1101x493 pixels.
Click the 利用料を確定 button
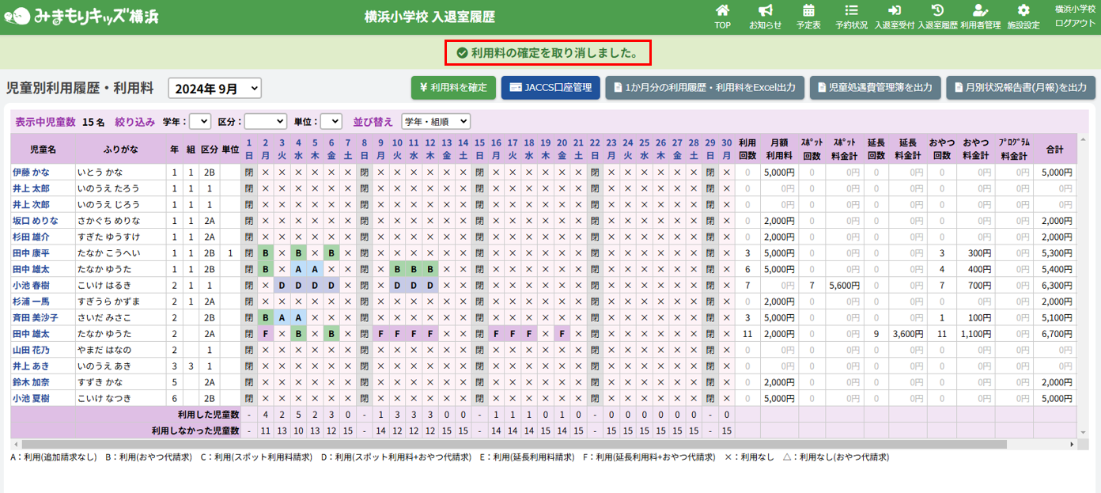(453, 88)
